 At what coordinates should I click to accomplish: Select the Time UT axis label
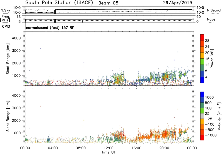coord(109,152)
